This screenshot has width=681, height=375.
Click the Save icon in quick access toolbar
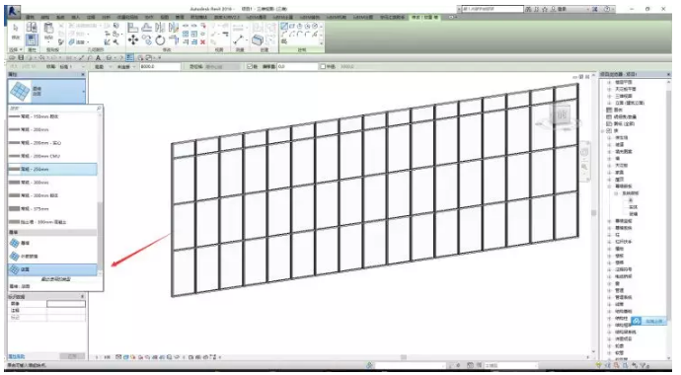(x=21, y=57)
